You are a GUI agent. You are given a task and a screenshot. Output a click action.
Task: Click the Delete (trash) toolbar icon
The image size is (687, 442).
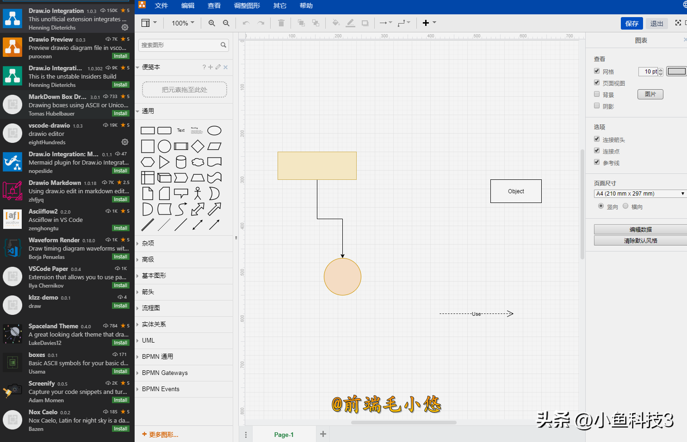click(281, 23)
